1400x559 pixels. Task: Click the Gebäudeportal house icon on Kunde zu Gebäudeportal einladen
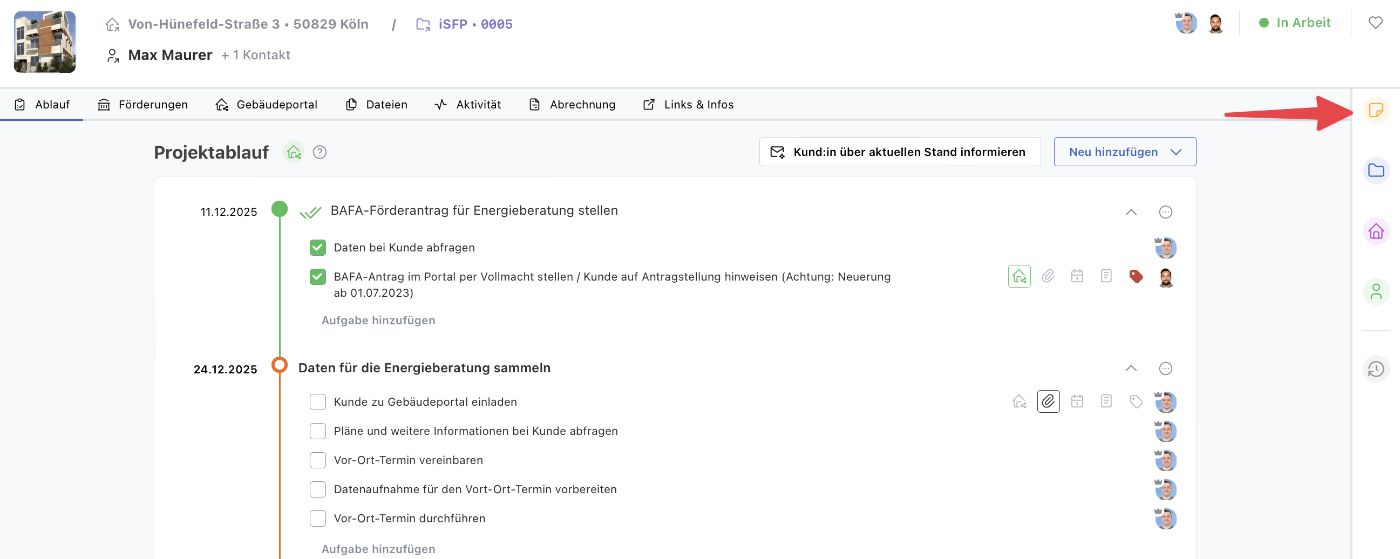[x=1019, y=401]
